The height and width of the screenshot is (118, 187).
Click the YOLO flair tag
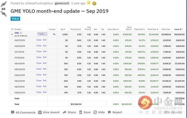15,19
